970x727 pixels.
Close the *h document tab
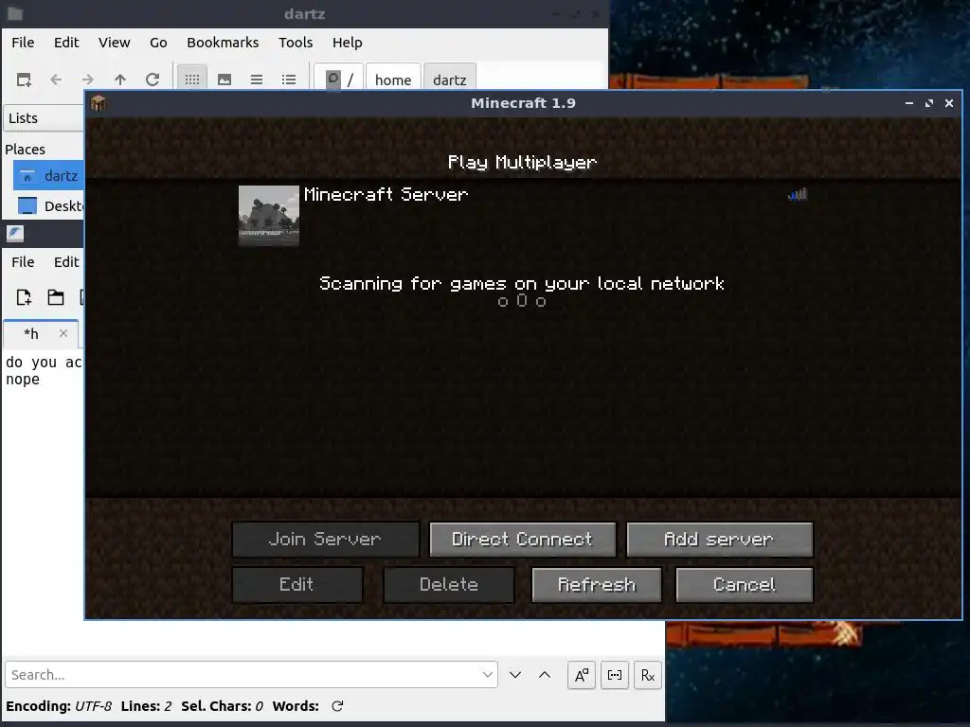(63, 333)
